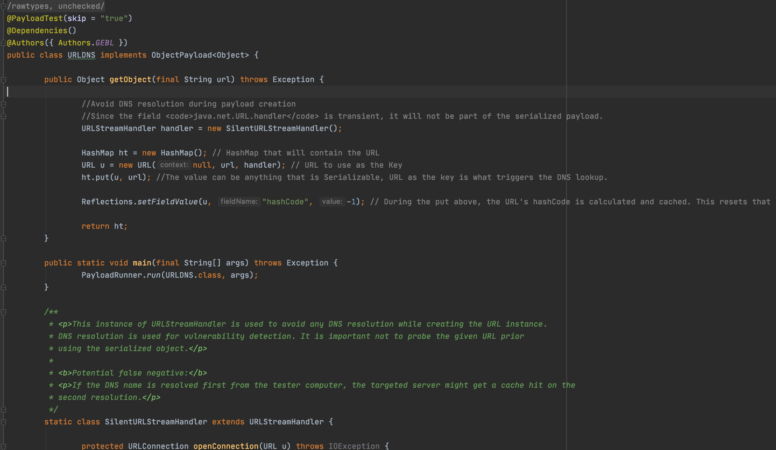The height and width of the screenshot is (450, 776).
Task: Click the 'context:' inlay parameter hint
Action: (174, 165)
